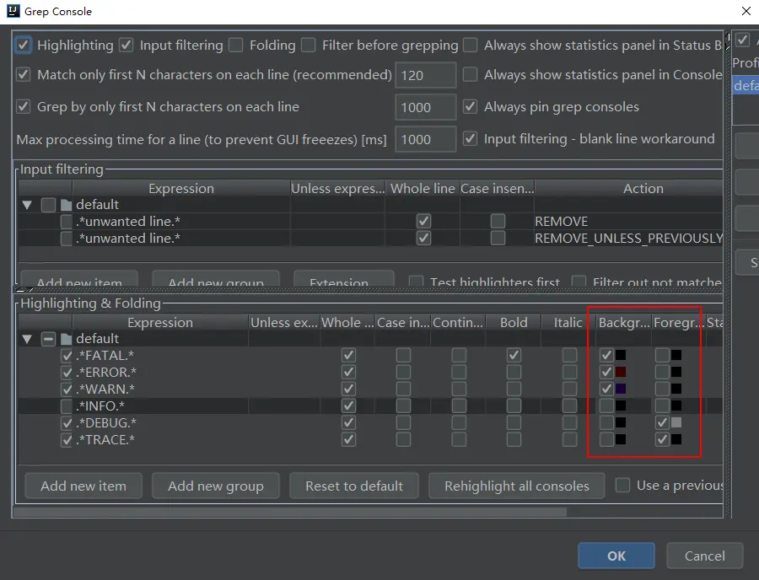Viewport: 759px width, 580px height.
Task: Click Add new item in Highlighting section
Action: tap(83, 486)
